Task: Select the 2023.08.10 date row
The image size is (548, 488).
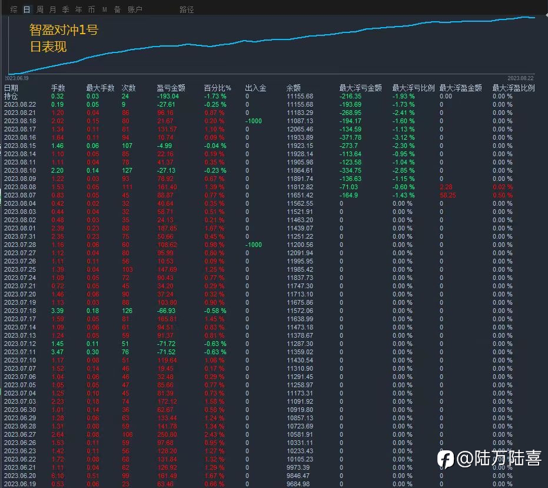Action: [x=20, y=170]
